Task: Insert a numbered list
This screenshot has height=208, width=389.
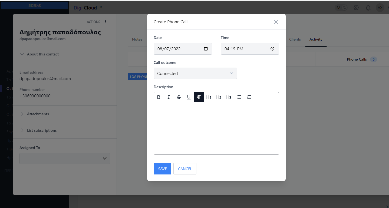Action: tap(249, 97)
